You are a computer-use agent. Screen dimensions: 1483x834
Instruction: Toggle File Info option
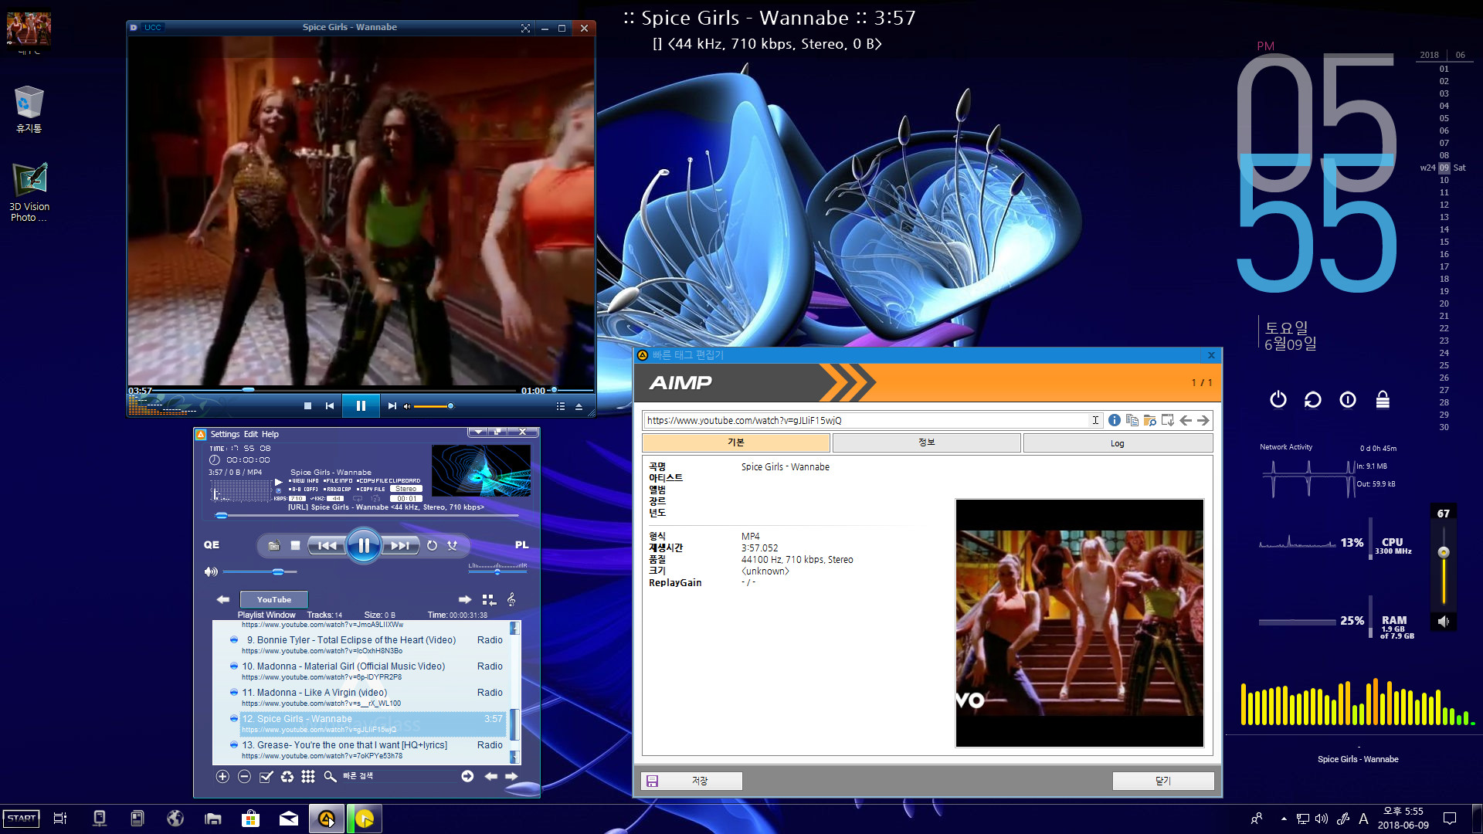(x=338, y=480)
